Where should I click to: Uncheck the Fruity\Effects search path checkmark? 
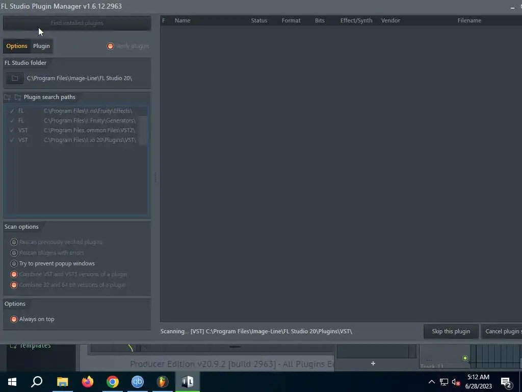click(12, 111)
